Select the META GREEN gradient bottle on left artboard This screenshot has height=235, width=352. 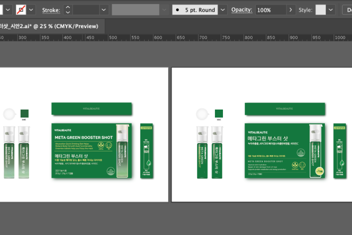click(x=9, y=152)
